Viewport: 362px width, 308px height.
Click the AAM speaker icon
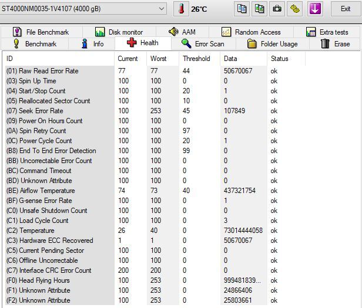(173, 31)
